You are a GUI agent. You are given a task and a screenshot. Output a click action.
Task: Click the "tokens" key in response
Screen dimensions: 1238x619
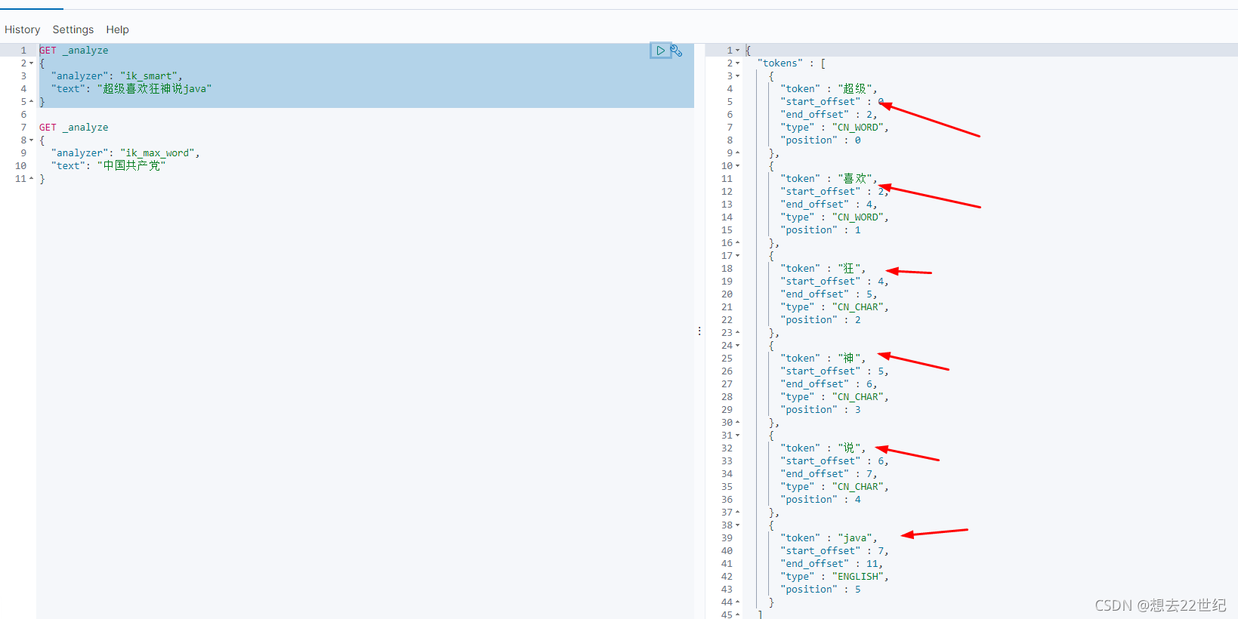click(x=780, y=63)
